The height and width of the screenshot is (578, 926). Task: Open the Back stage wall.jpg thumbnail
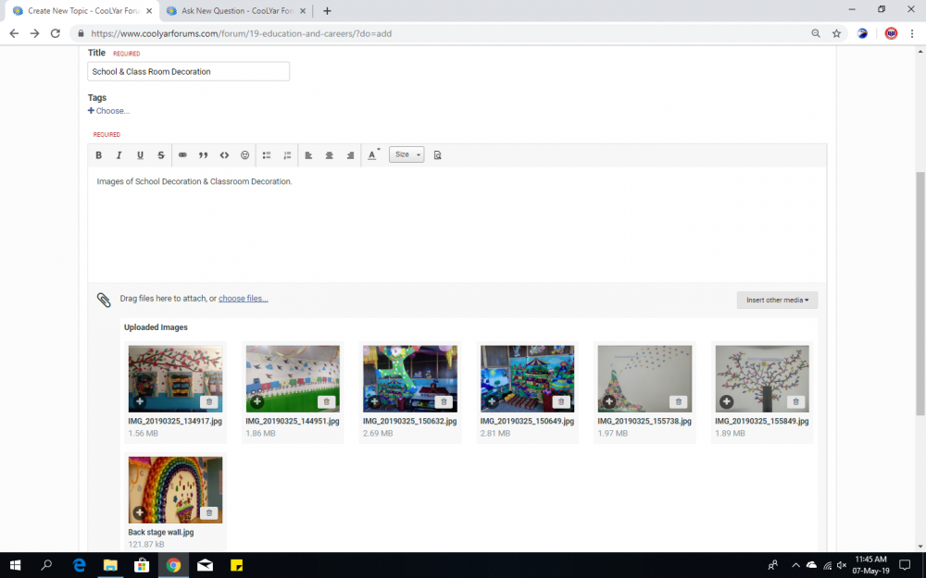[x=175, y=489]
